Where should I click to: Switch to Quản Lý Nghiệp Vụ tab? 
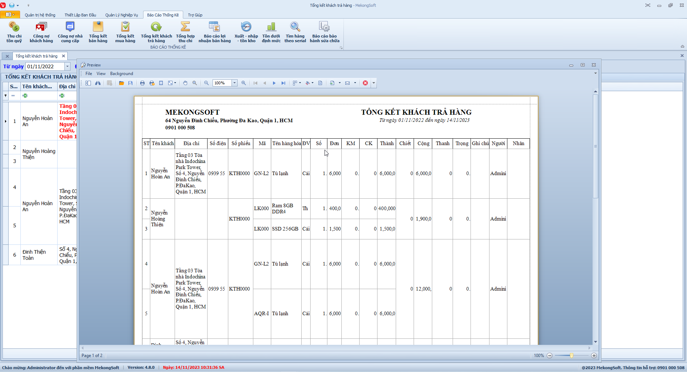121,15
